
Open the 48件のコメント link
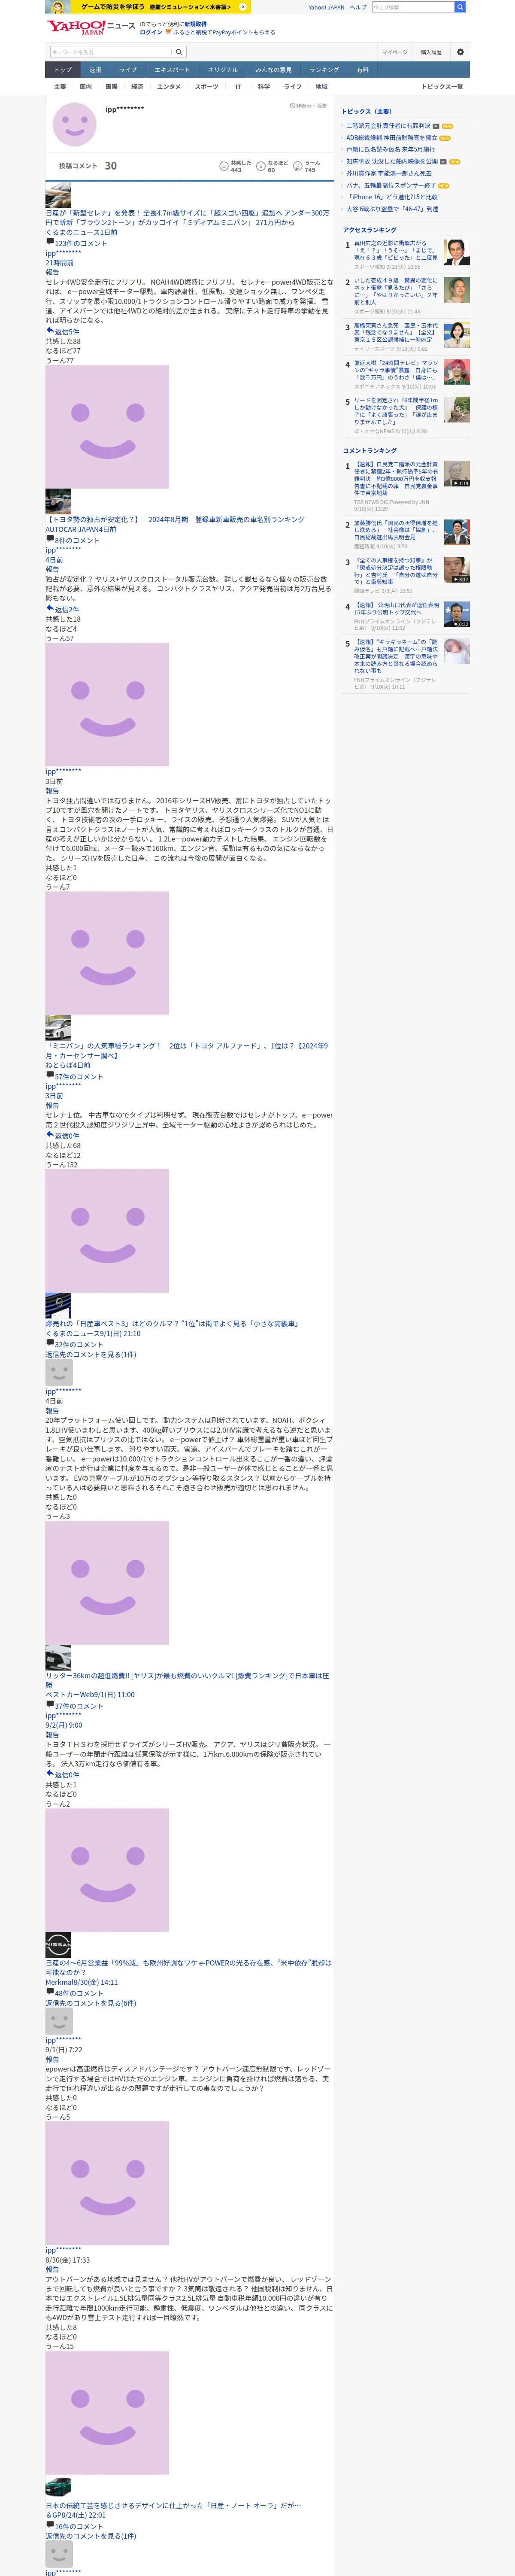coord(79,1993)
